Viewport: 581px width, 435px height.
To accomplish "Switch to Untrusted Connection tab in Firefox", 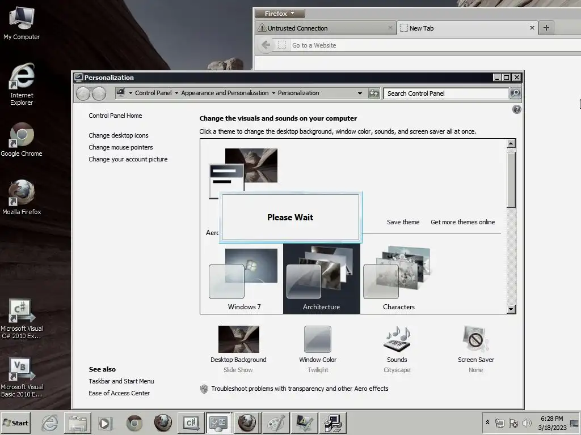I will click(325, 28).
